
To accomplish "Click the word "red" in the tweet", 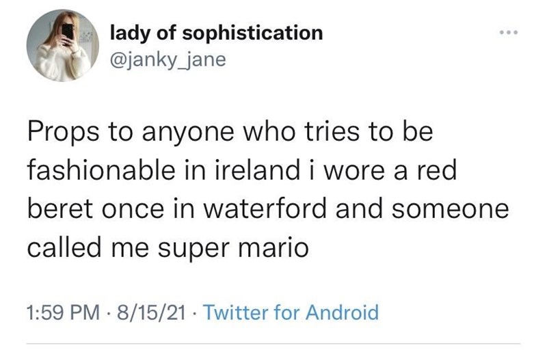I will (436, 171).
